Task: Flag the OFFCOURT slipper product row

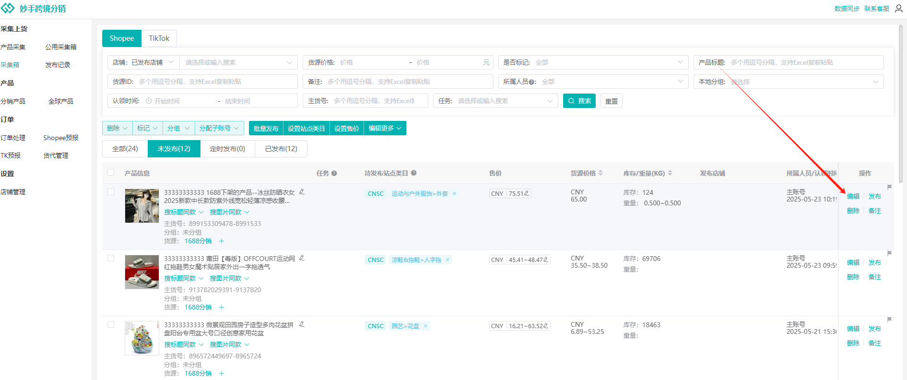Action: (x=889, y=253)
